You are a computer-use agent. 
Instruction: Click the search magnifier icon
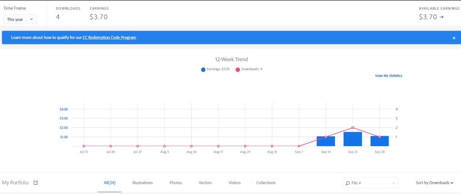[348, 183]
